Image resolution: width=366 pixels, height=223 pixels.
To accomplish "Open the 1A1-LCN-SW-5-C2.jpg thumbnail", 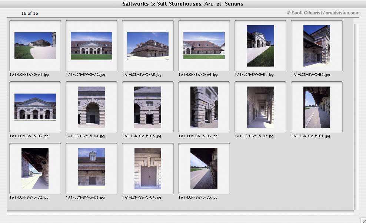I will point(35,169).
